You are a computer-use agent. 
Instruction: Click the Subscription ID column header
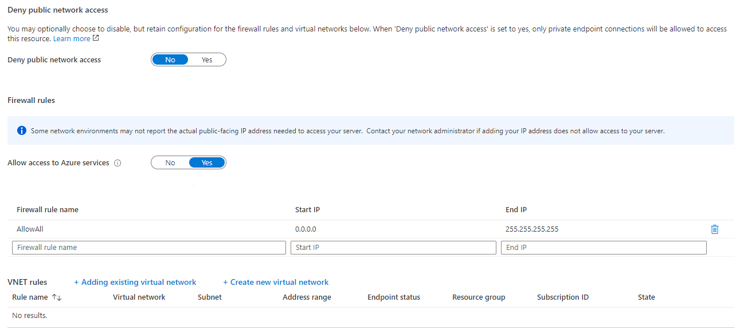(563, 297)
